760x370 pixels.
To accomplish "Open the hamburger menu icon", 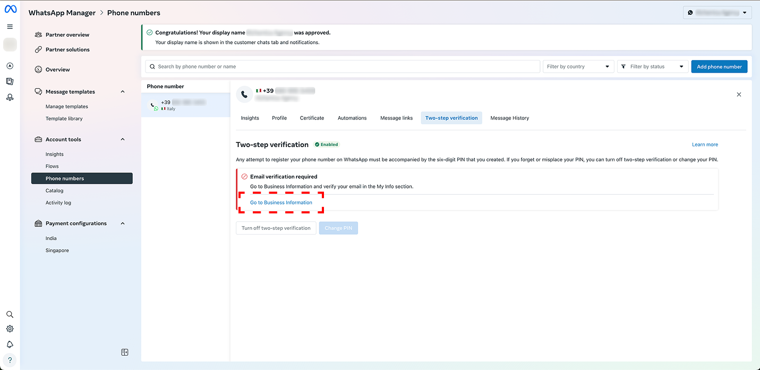I will [x=10, y=27].
